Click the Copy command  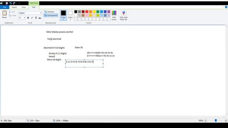[12, 15]
